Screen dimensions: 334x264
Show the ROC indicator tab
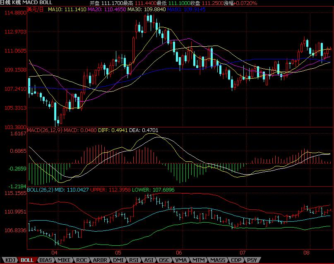[x=82, y=260]
